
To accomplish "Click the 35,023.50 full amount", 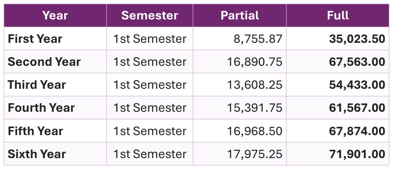I will [357, 39].
